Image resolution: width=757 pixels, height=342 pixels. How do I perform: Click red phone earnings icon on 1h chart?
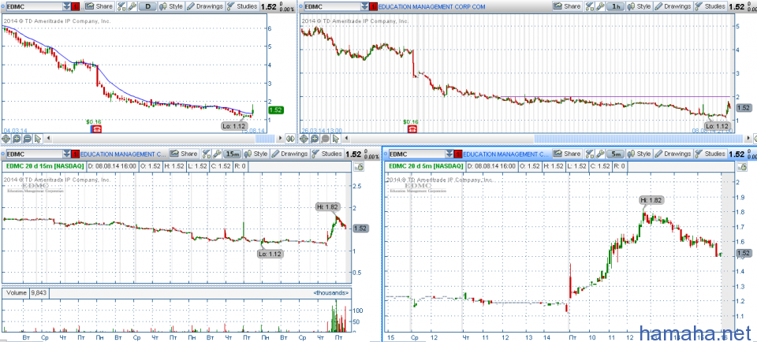pyautogui.click(x=412, y=128)
